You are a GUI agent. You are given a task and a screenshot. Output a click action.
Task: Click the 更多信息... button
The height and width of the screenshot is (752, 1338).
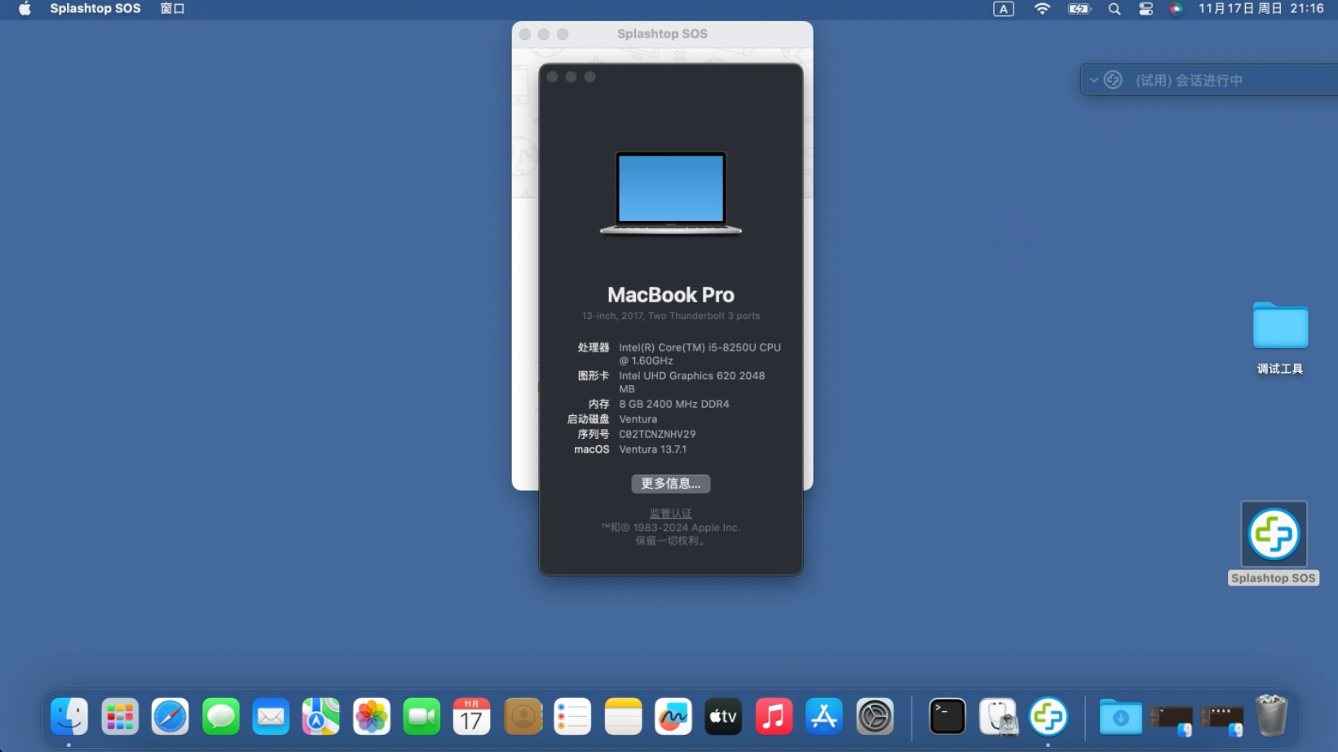[x=670, y=484]
